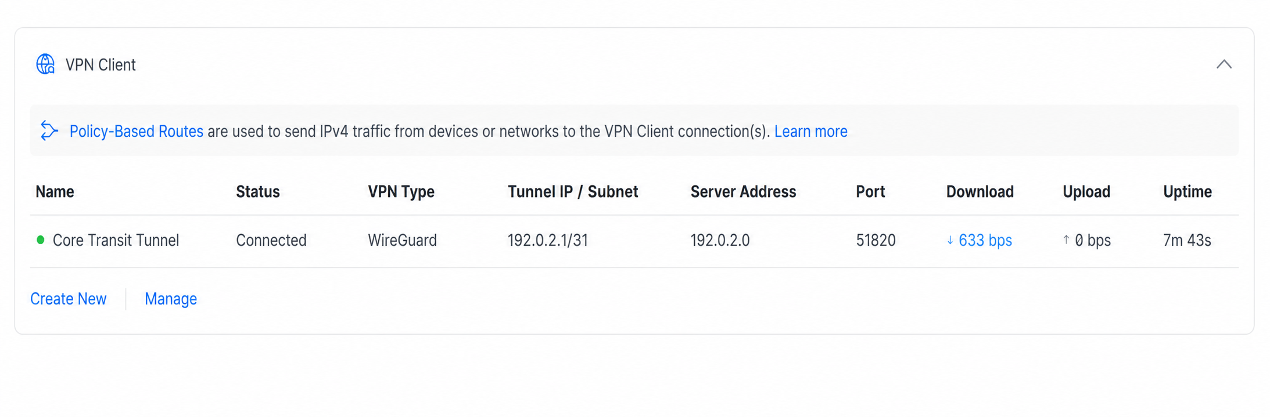Image resolution: width=1270 pixels, height=417 pixels.
Task: Collapse the VPN Client panel chevron
Action: pos(1224,64)
